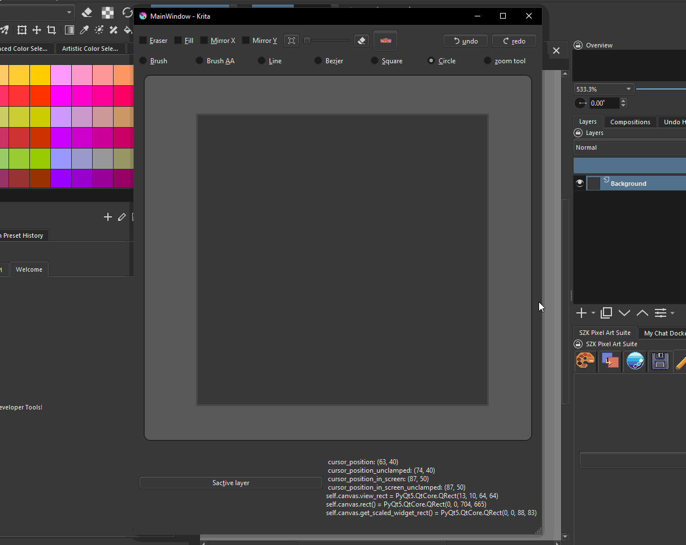The width and height of the screenshot is (686, 545).
Task: Increase rotation angle with the spinner up arrow
Action: pyautogui.click(x=623, y=101)
